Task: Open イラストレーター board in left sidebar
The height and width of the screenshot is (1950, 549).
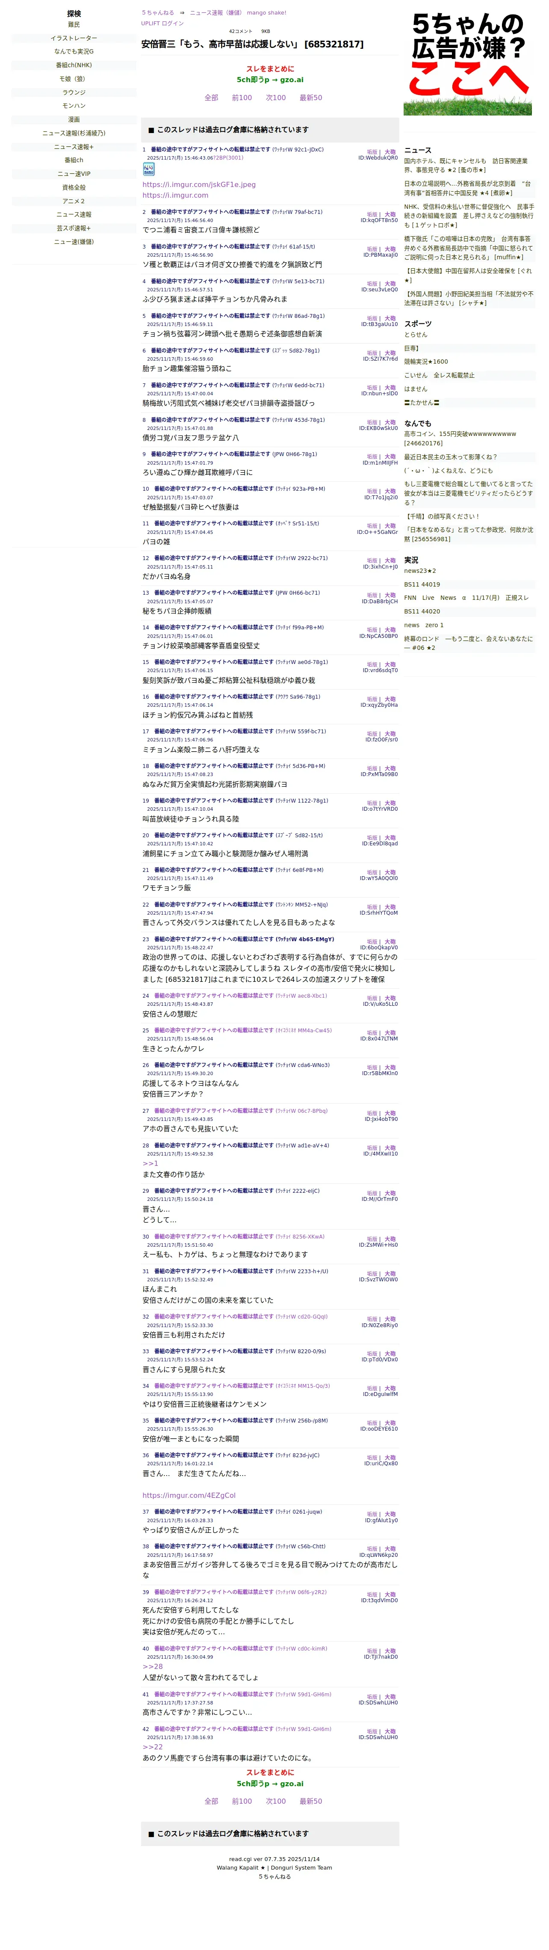Action: coord(74,38)
